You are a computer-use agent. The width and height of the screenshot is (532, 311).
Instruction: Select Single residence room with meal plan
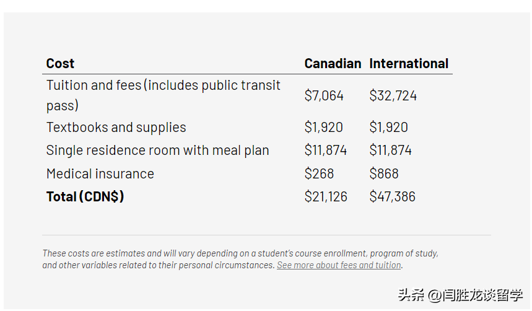(157, 150)
